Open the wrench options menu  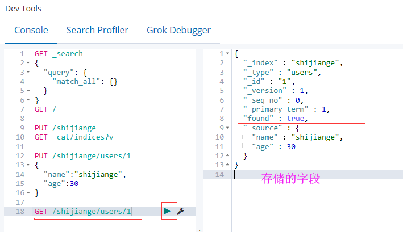tap(181, 211)
